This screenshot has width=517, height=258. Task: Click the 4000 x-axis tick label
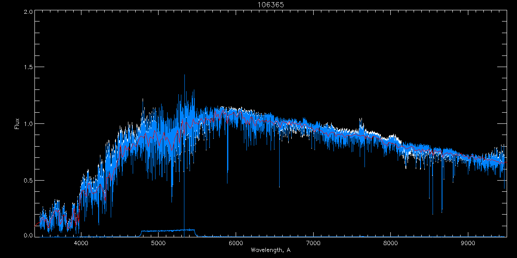pyautogui.click(x=81, y=243)
